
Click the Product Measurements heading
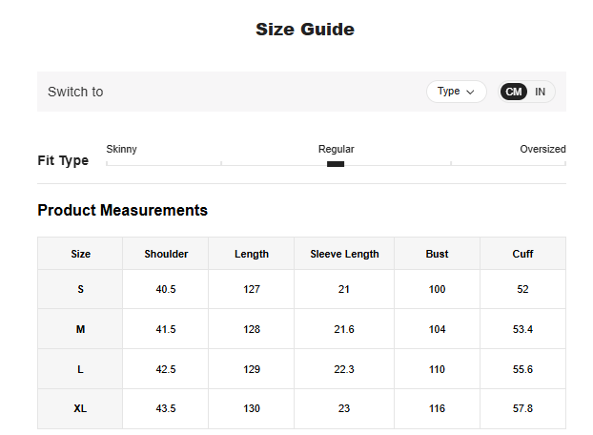(x=122, y=210)
